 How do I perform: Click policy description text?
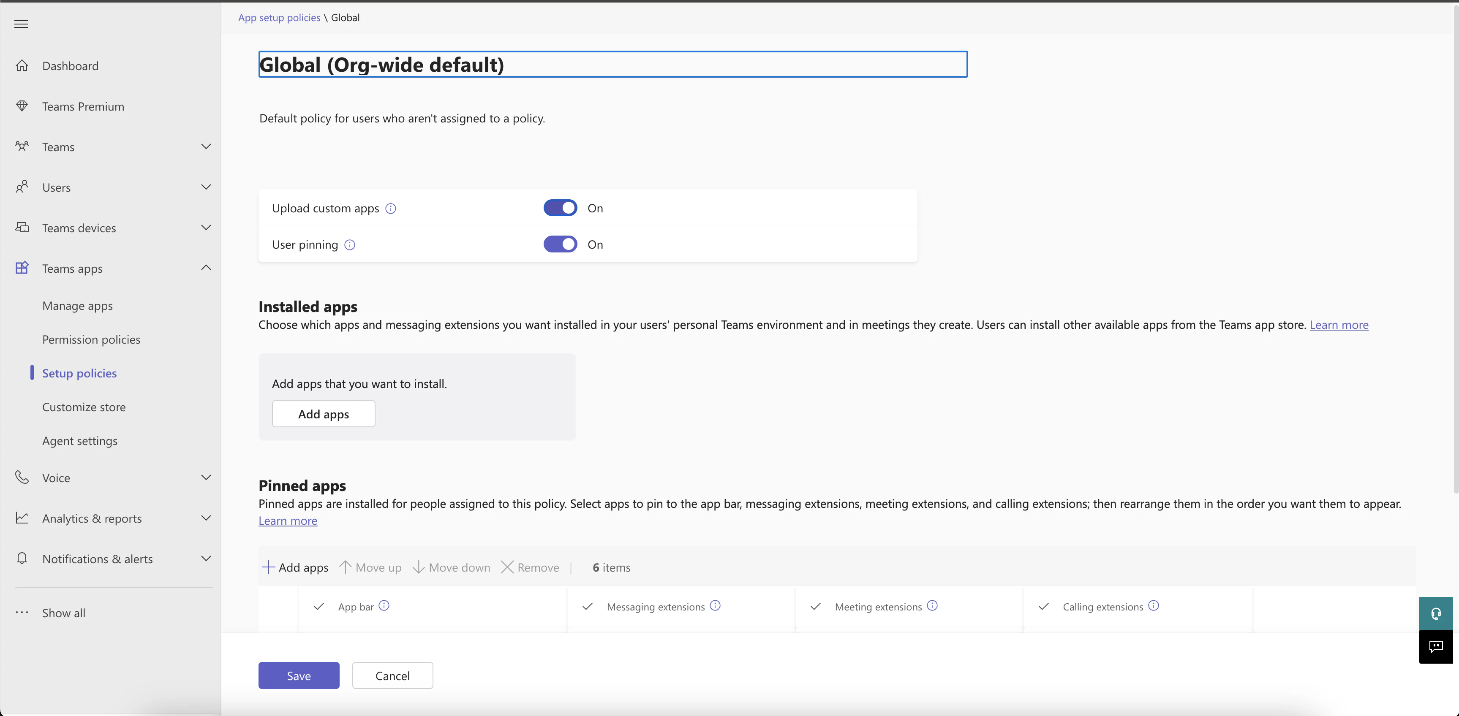[402, 118]
